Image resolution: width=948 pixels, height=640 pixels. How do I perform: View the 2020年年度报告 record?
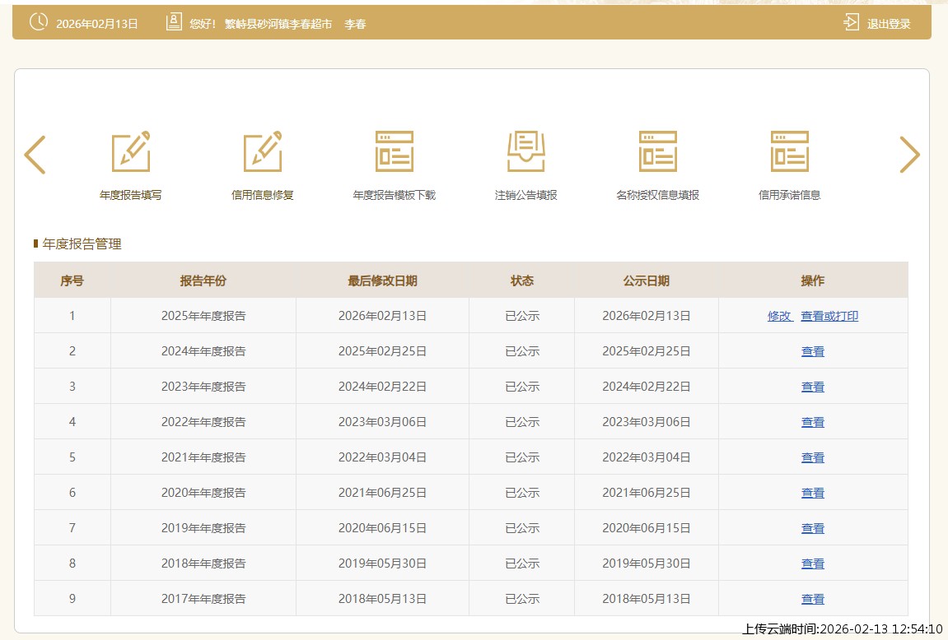pyautogui.click(x=813, y=493)
